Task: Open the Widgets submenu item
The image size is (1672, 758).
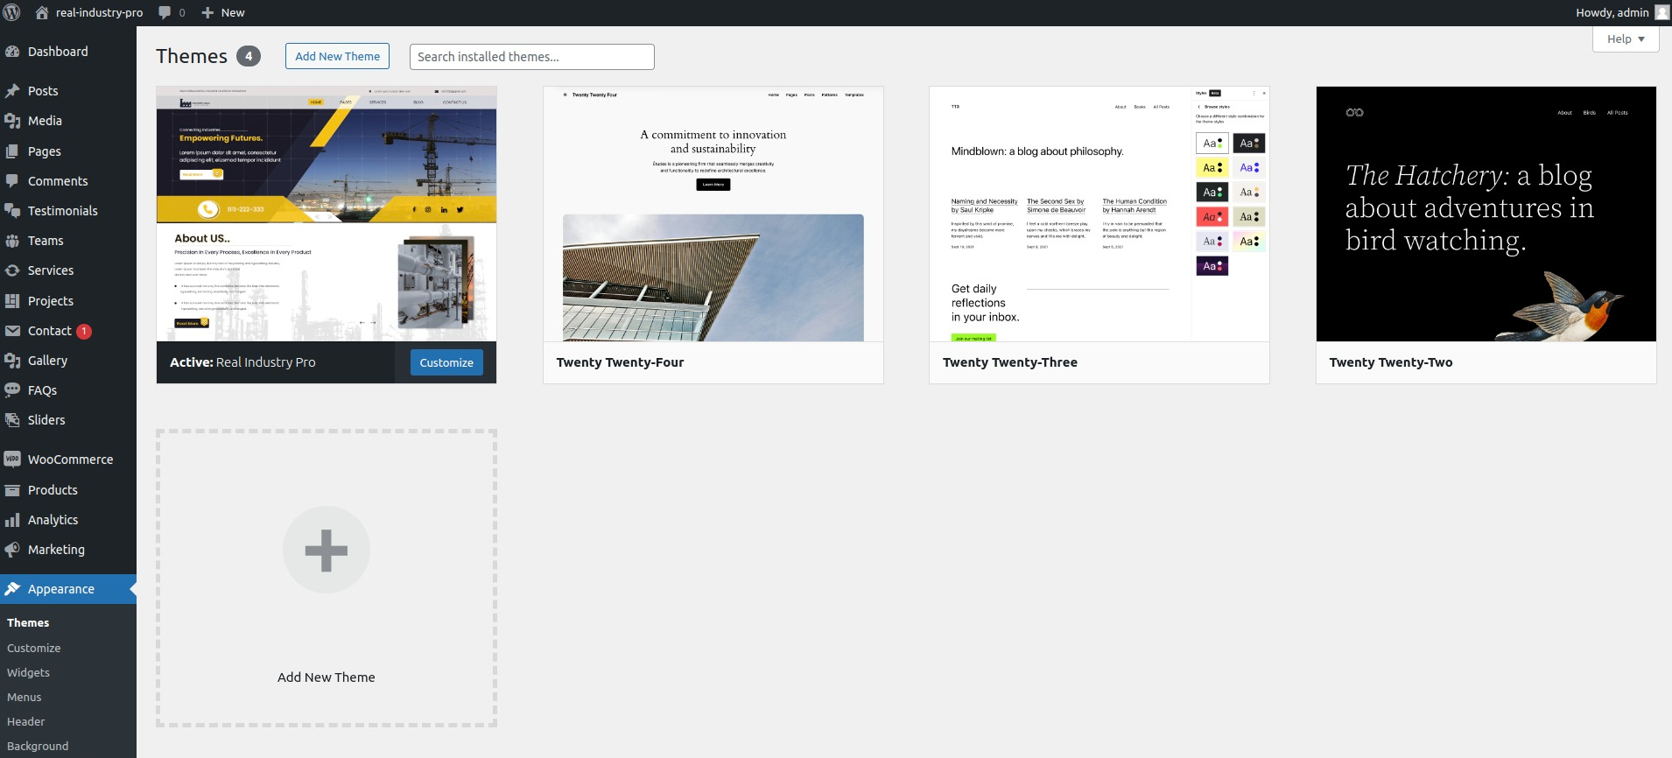Action: point(28,673)
